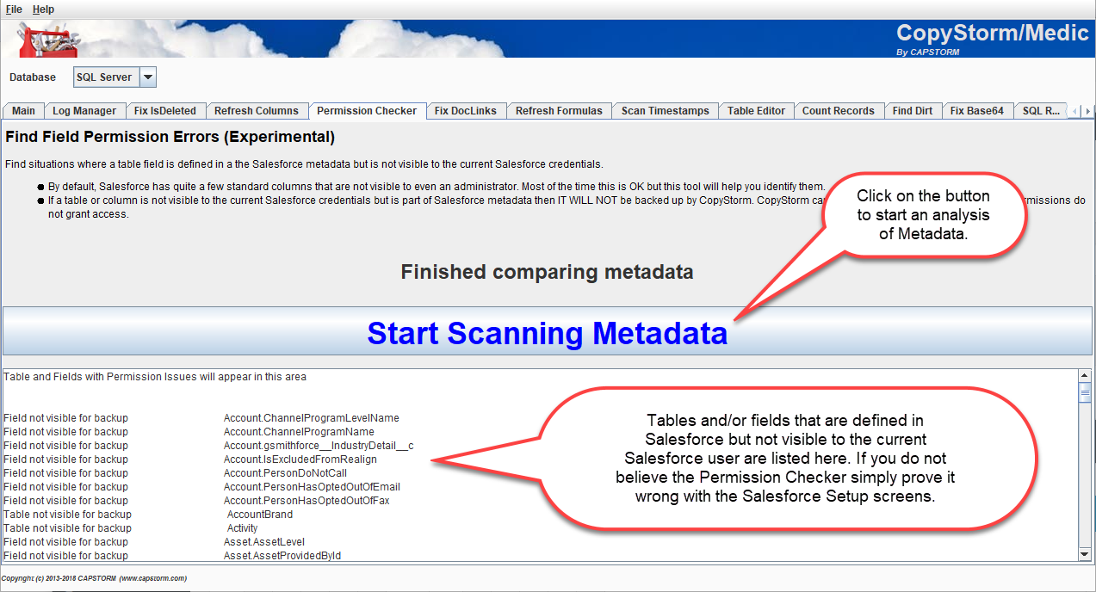Select the AccountBrand table entry
The width and height of the screenshot is (1096, 592).
pyautogui.click(x=260, y=515)
